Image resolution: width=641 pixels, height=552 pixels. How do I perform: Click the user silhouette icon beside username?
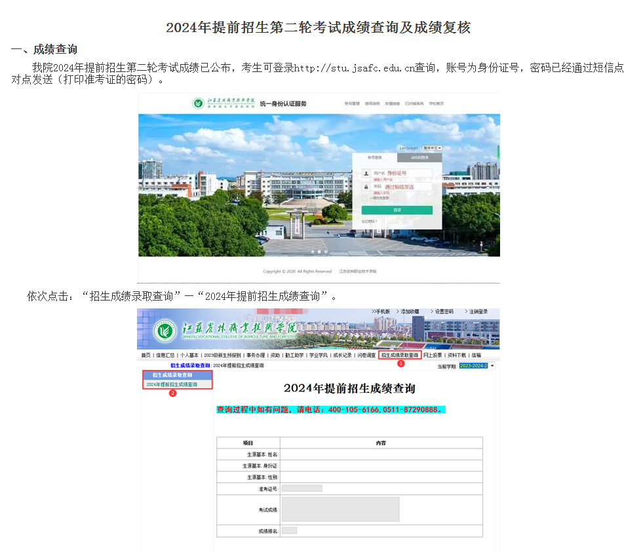366,173
